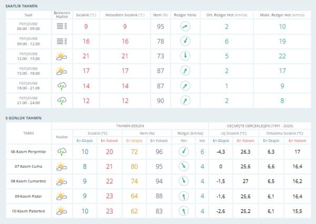Click the wind direction icon for 07 Kasım Cuma
This screenshot has height=224, width=316.
[183, 167]
